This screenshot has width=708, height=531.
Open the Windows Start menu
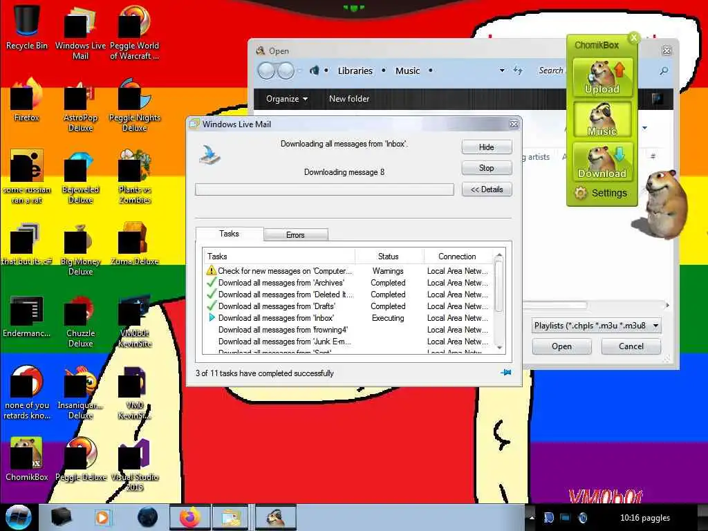[18, 517]
